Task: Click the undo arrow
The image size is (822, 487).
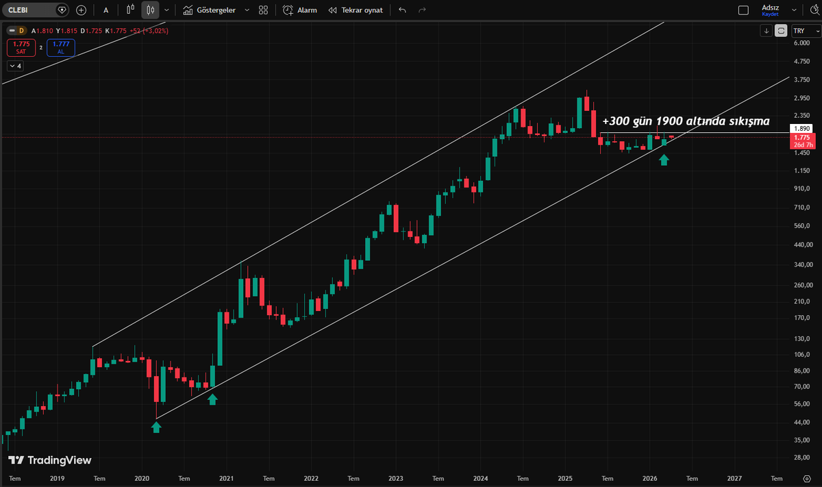Action: (402, 10)
